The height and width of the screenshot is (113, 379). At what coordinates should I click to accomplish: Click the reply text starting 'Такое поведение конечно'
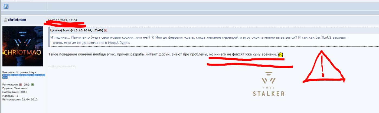pos(163,55)
